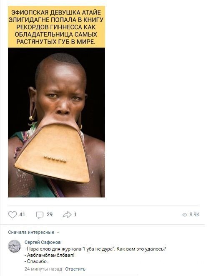Viewport: 211px width, 276px height.
Task: Click the 'Авбламбламблбвап!' comment line
Action: point(49,255)
